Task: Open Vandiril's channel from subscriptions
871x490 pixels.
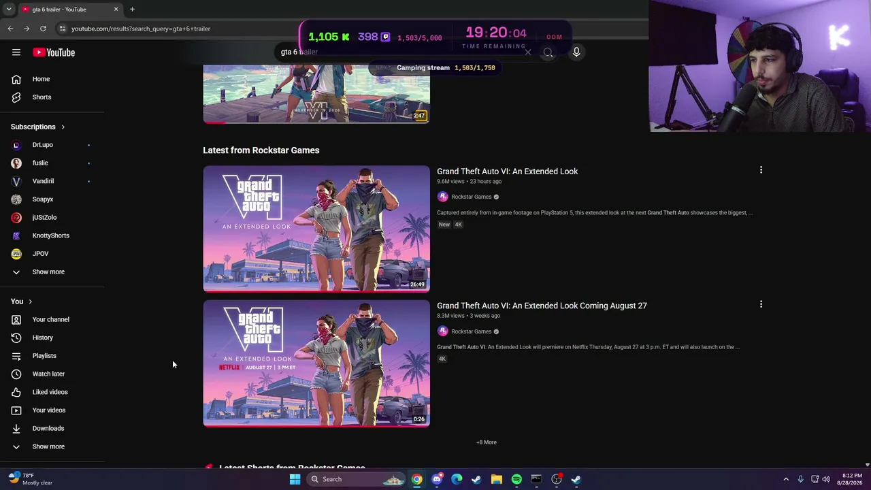Action: [52, 181]
